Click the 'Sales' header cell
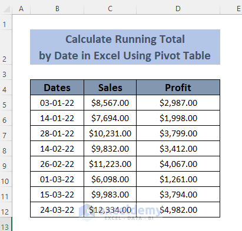The image size is (242, 231). [110, 88]
